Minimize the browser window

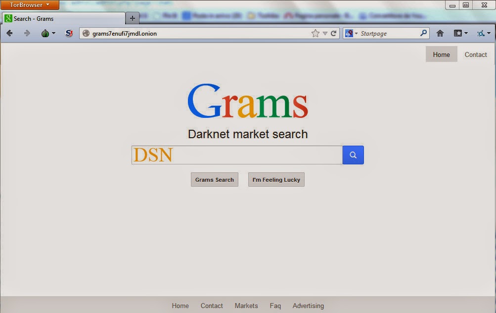point(452,5)
